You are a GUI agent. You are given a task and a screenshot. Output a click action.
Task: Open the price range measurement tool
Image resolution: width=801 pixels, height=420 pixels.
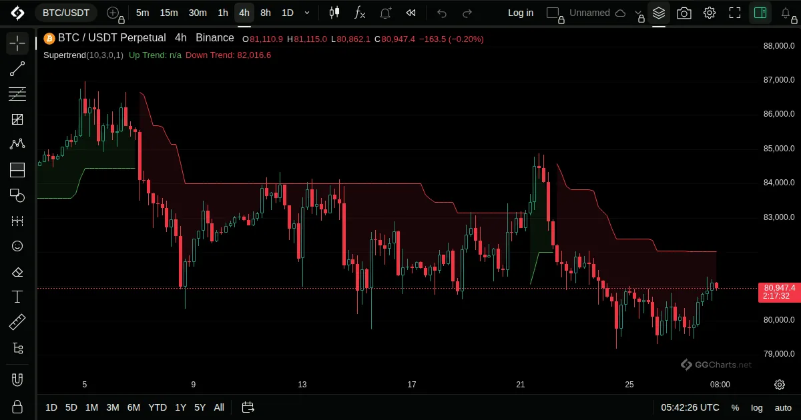pos(17,221)
